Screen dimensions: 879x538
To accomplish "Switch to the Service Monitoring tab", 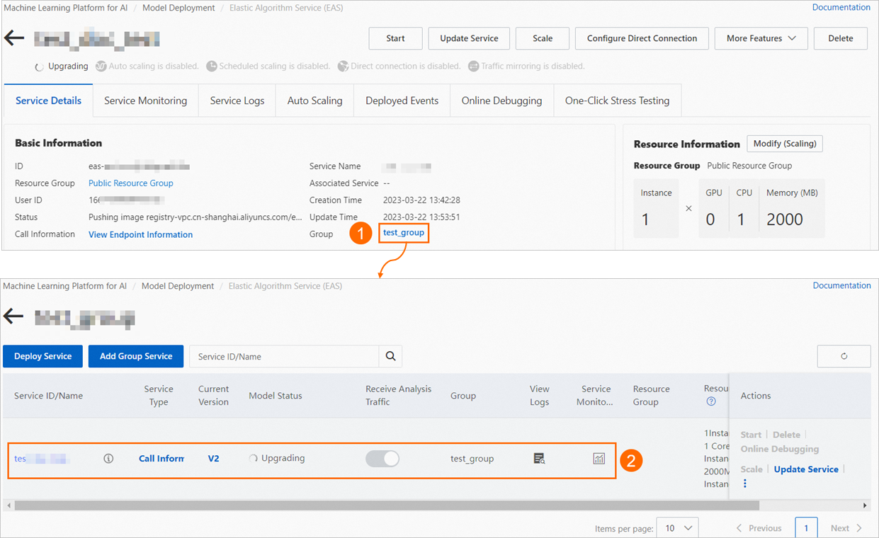I will 145,100.
